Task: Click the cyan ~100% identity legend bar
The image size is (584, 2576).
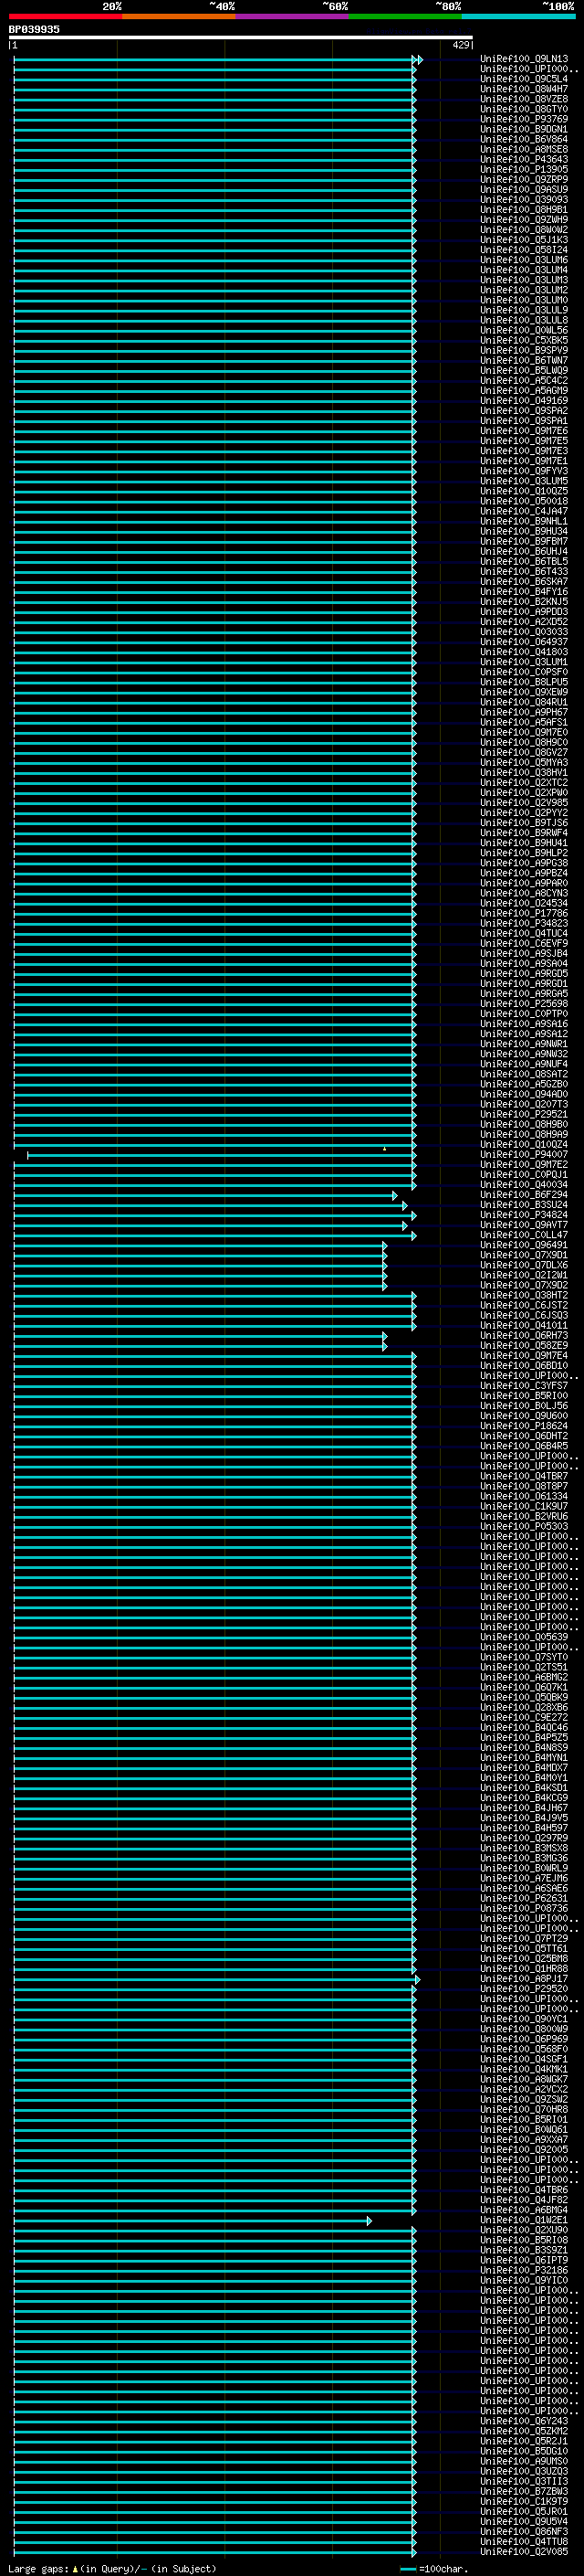Action: (x=518, y=16)
